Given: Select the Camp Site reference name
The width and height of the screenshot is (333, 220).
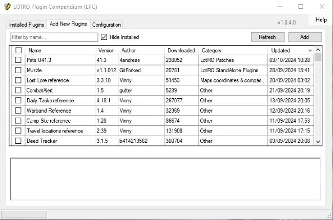Looking at the screenshot, I should pos(49,121).
